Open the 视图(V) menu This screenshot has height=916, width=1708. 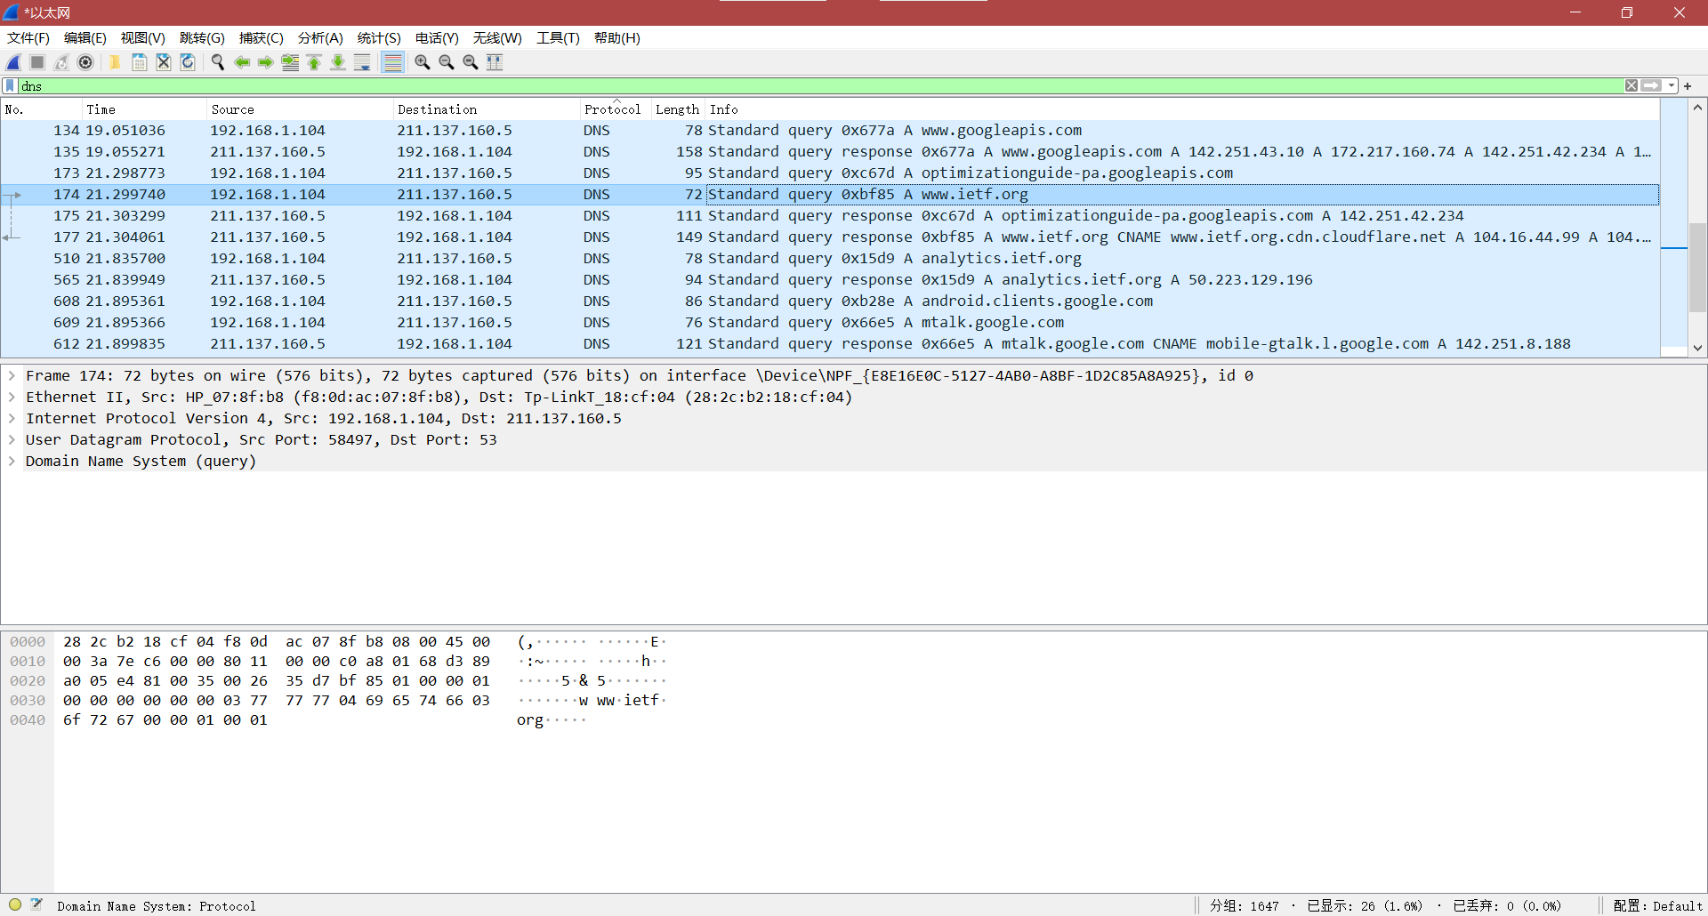click(x=143, y=38)
